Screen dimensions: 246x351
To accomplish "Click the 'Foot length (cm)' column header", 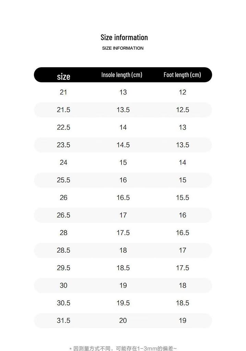I will pyautogui.click(x=182, y=75).
